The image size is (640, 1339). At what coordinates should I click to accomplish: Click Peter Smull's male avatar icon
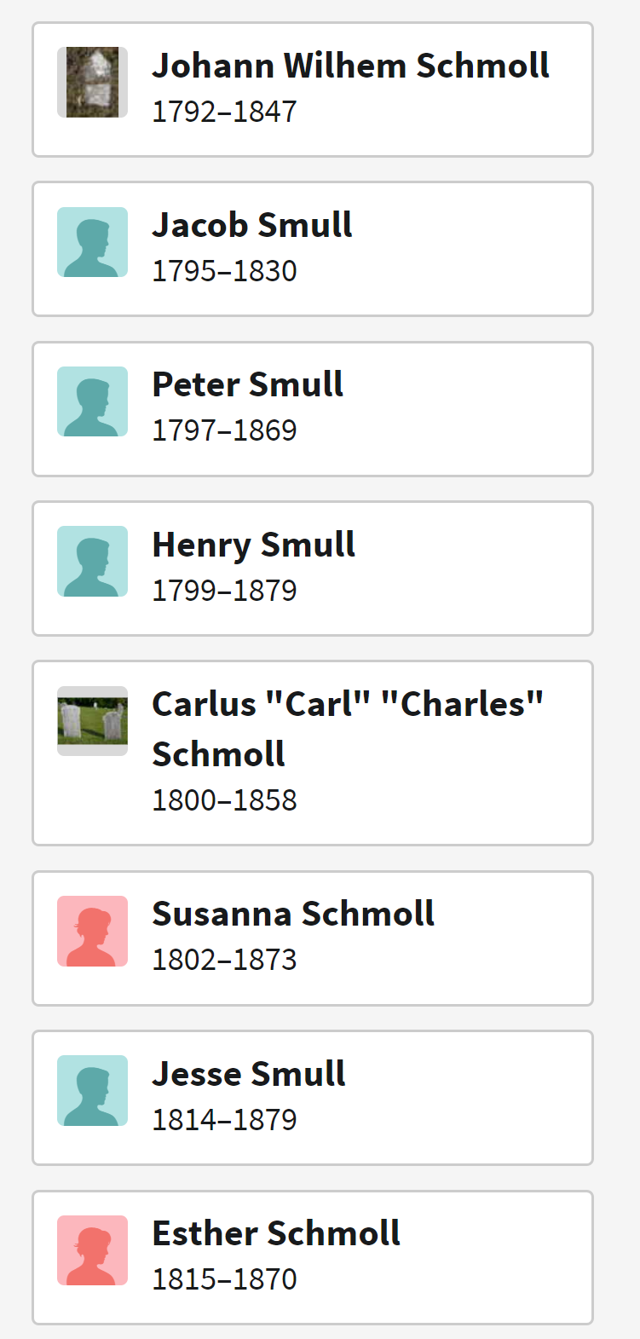[x=92, y=401]
